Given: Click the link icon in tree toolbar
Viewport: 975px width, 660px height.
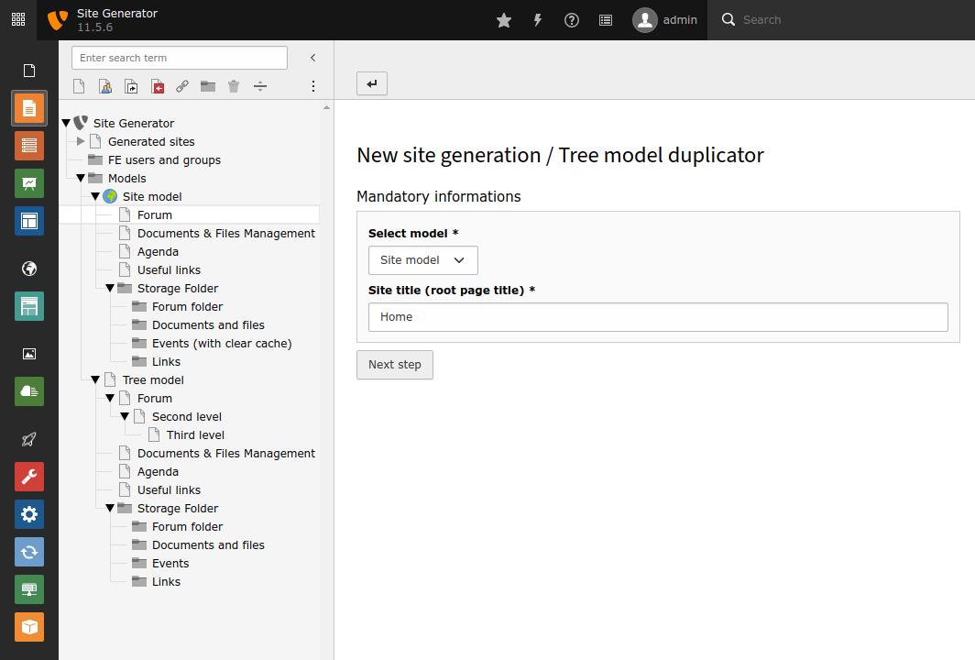Looking at the screenshot, I should coord(182,86).
